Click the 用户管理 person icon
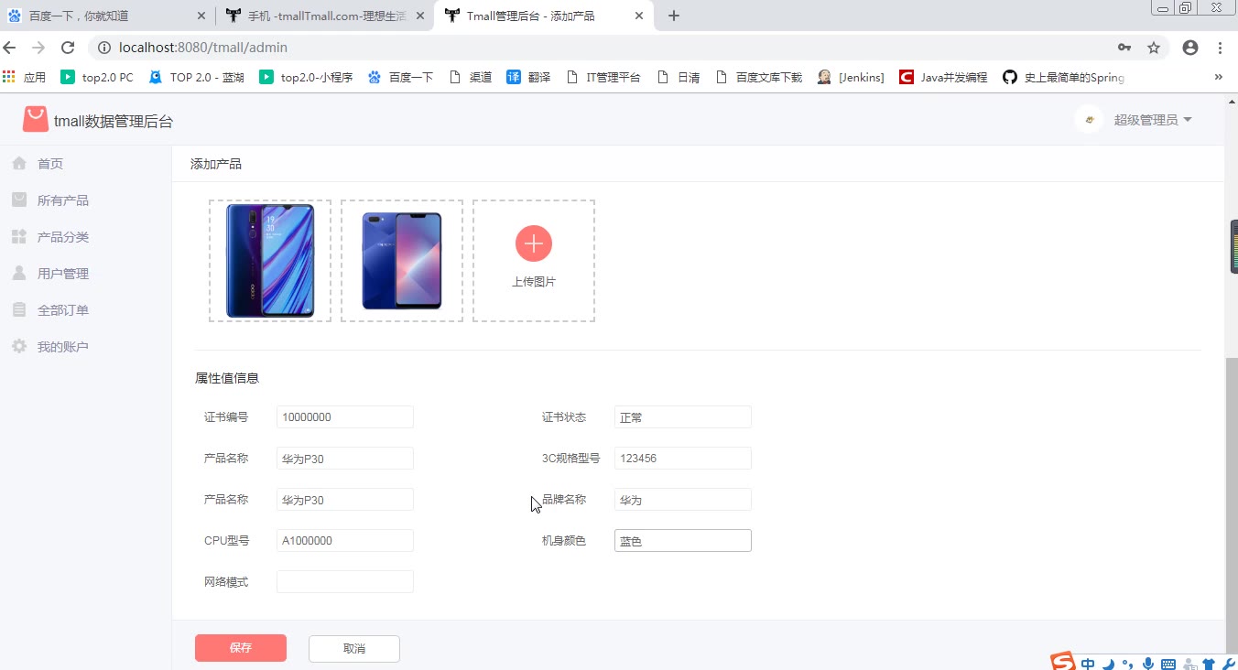 click(x=19, y=273)
